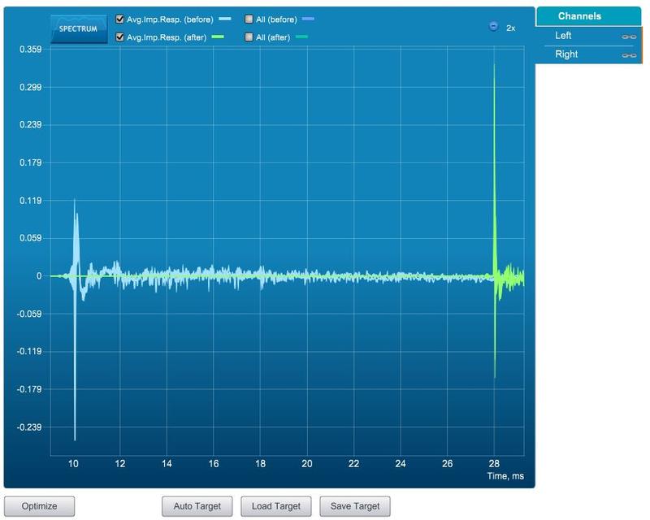The image size is (650, 520).
Task: Click the Save Target button
Action: (355, 506)
